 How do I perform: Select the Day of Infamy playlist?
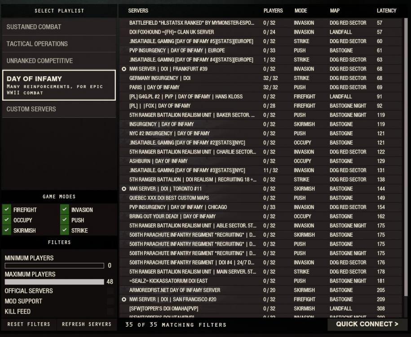click(x=59, y=85)
